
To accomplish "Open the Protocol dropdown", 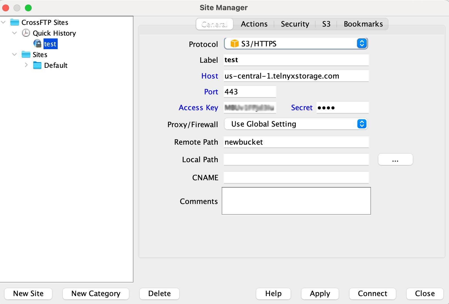I will pyautogui.click(x=296, y=44).
